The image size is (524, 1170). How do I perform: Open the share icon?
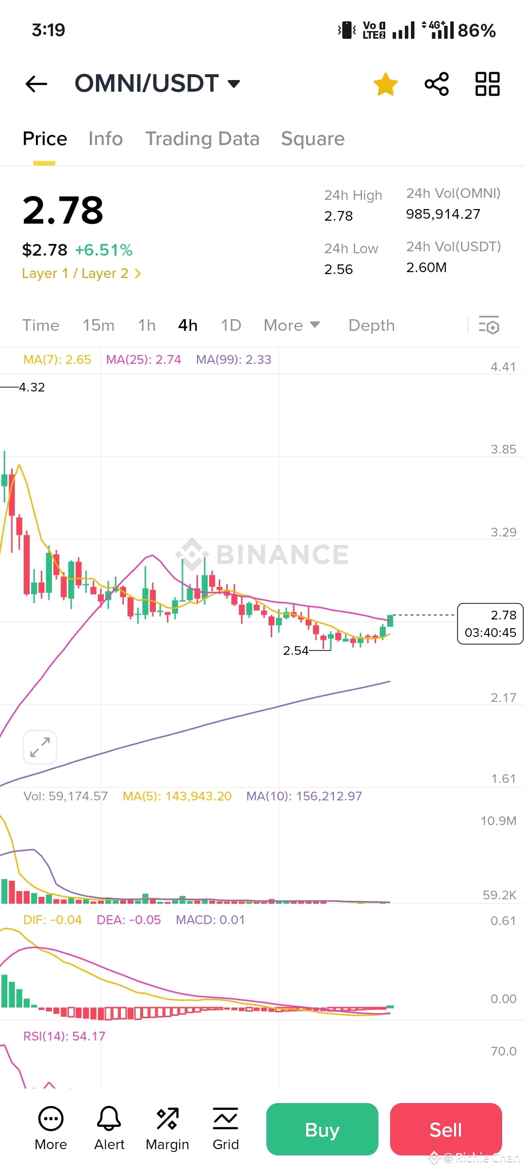(437, 84)
